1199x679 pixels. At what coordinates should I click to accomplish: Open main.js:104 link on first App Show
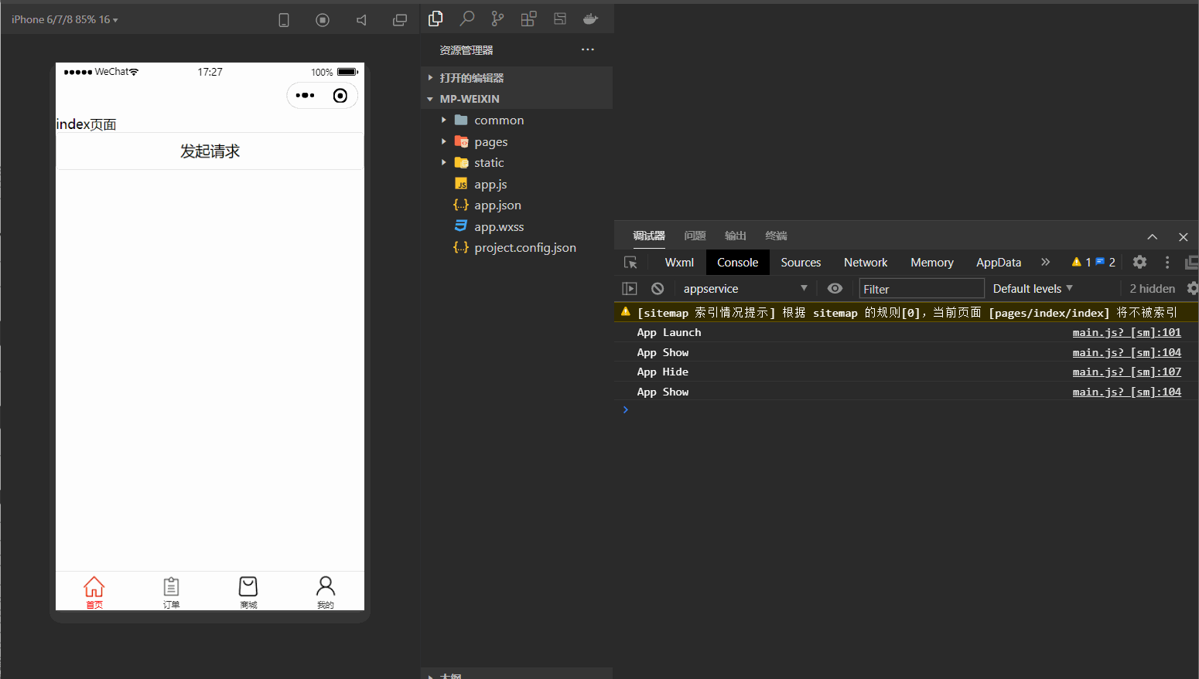1126,352
